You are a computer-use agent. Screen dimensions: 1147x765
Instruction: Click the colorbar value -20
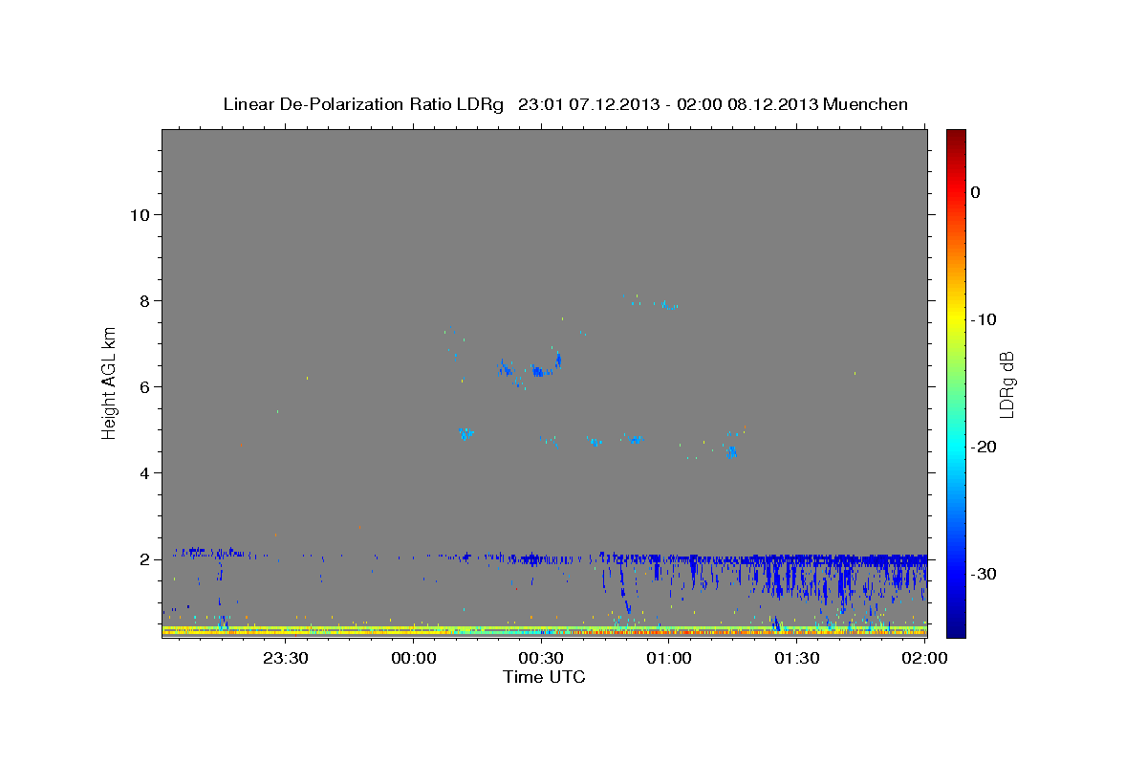(x=983, y=447)
